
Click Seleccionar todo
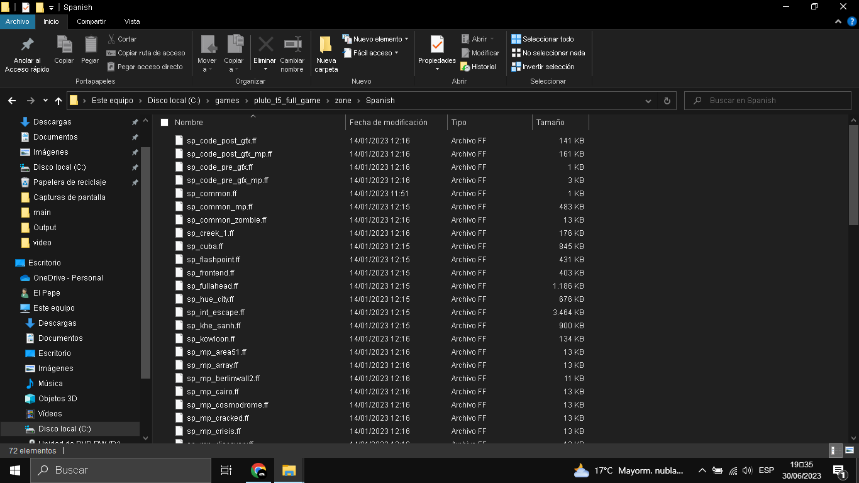(x=543, y=39)
